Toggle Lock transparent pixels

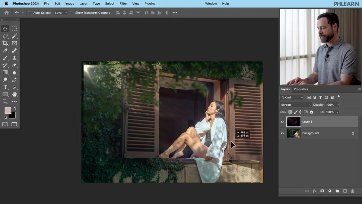point(290,112)
